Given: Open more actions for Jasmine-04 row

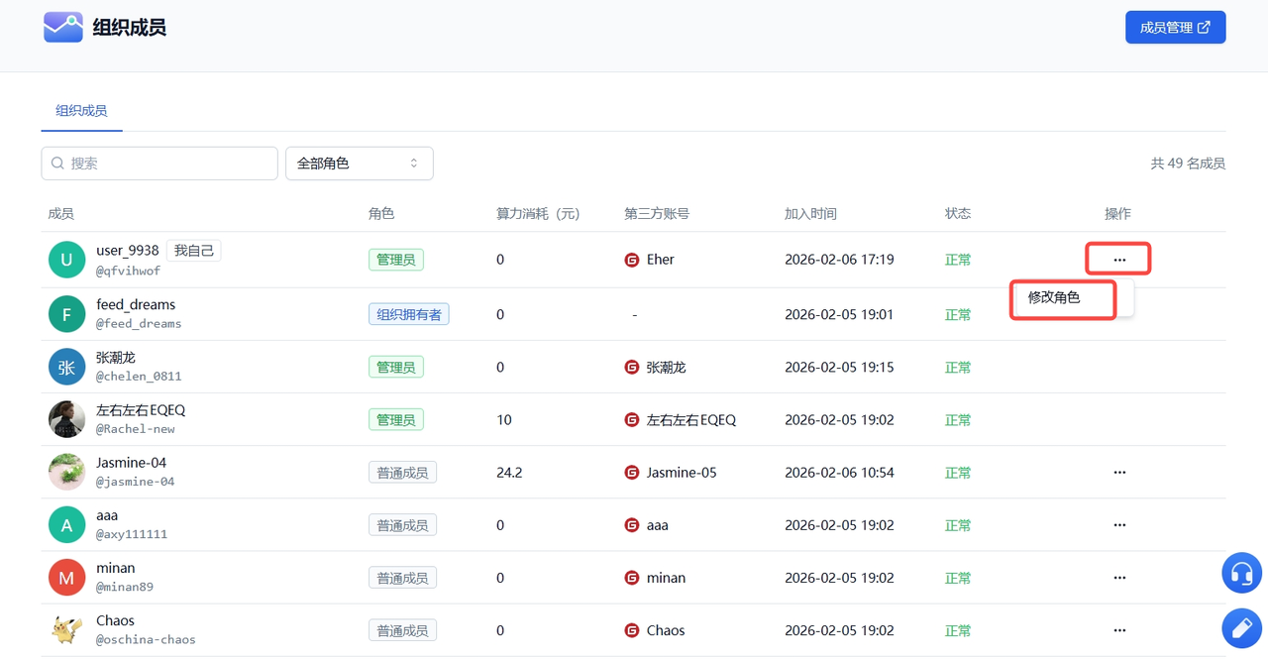Looking at the screenshot, I should [x=1119, y=473].
